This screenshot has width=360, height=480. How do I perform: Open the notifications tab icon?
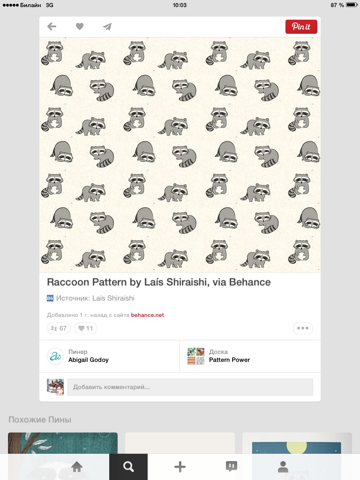pos(232,466)
